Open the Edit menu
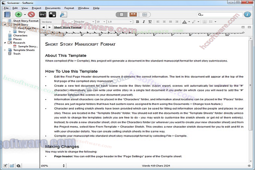Image resolution: width=255 pixels, height=170 pixels. tap(15, 8)
